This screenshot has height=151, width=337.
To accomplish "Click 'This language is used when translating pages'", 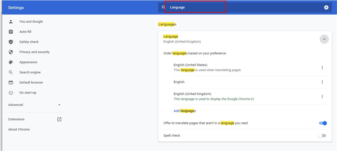I will click(x=207, y=70).
